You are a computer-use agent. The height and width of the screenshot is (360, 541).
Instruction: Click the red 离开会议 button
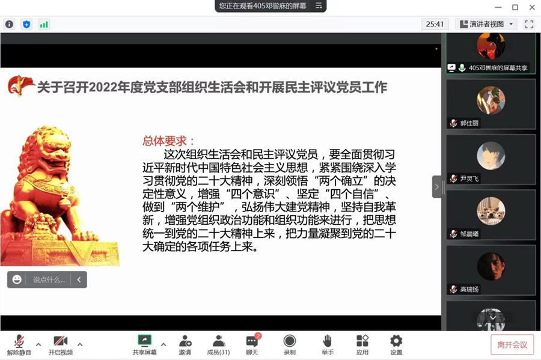click(x=512, y=344)
